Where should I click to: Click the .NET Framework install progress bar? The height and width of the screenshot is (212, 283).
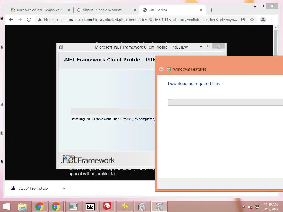(113, 112)
